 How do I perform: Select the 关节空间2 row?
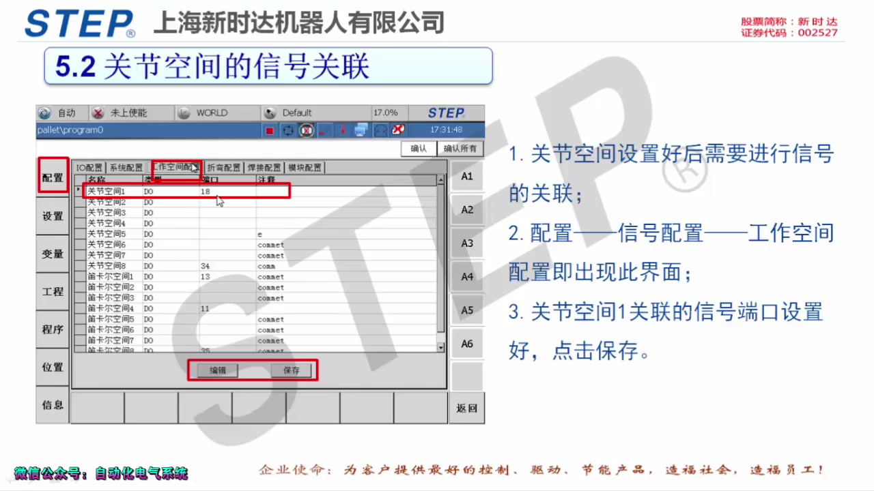(255, 203)
